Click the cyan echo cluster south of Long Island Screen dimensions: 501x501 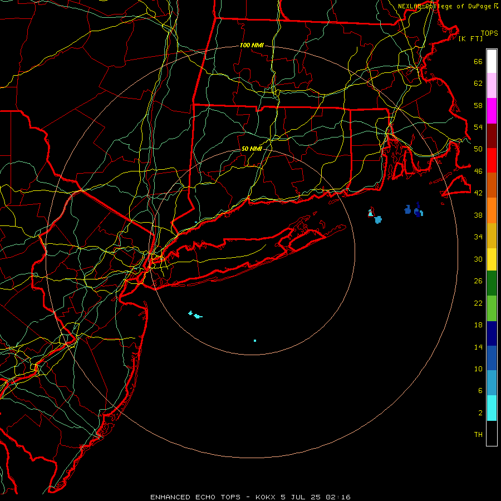pyautogui.click(x=195, y=315)
